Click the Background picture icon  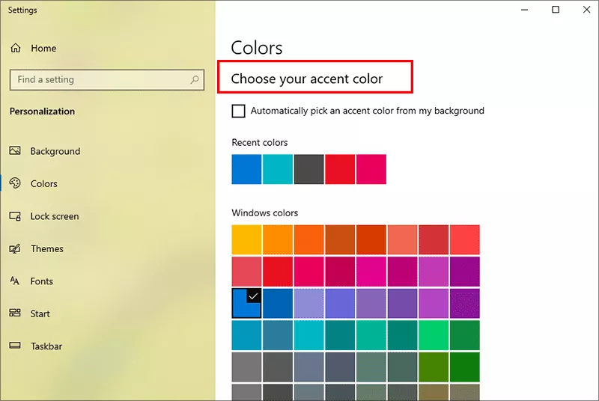click(x=15, y=150)
